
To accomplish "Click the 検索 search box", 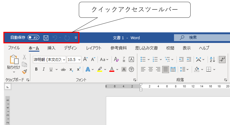I will click(x=201, y=38).
